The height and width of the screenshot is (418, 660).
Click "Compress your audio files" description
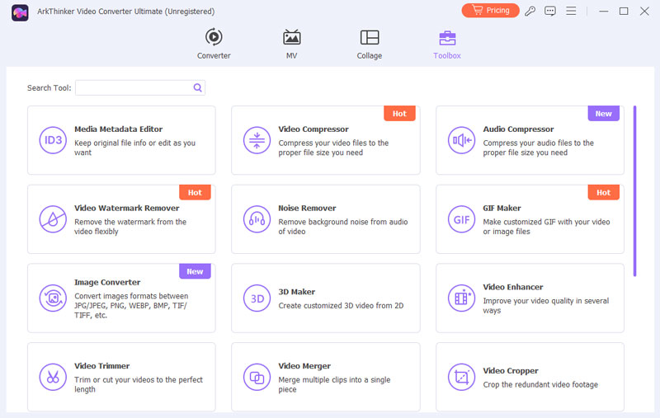point(538,148)
